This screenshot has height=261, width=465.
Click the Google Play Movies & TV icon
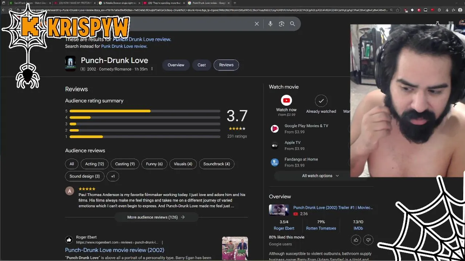[275, 129]
